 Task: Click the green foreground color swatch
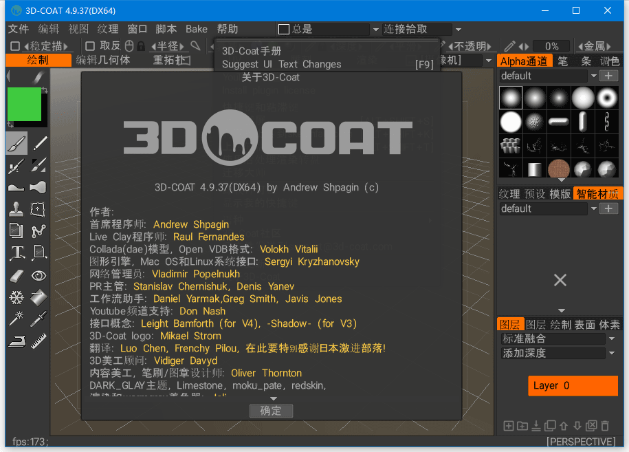tap(25, 105)
